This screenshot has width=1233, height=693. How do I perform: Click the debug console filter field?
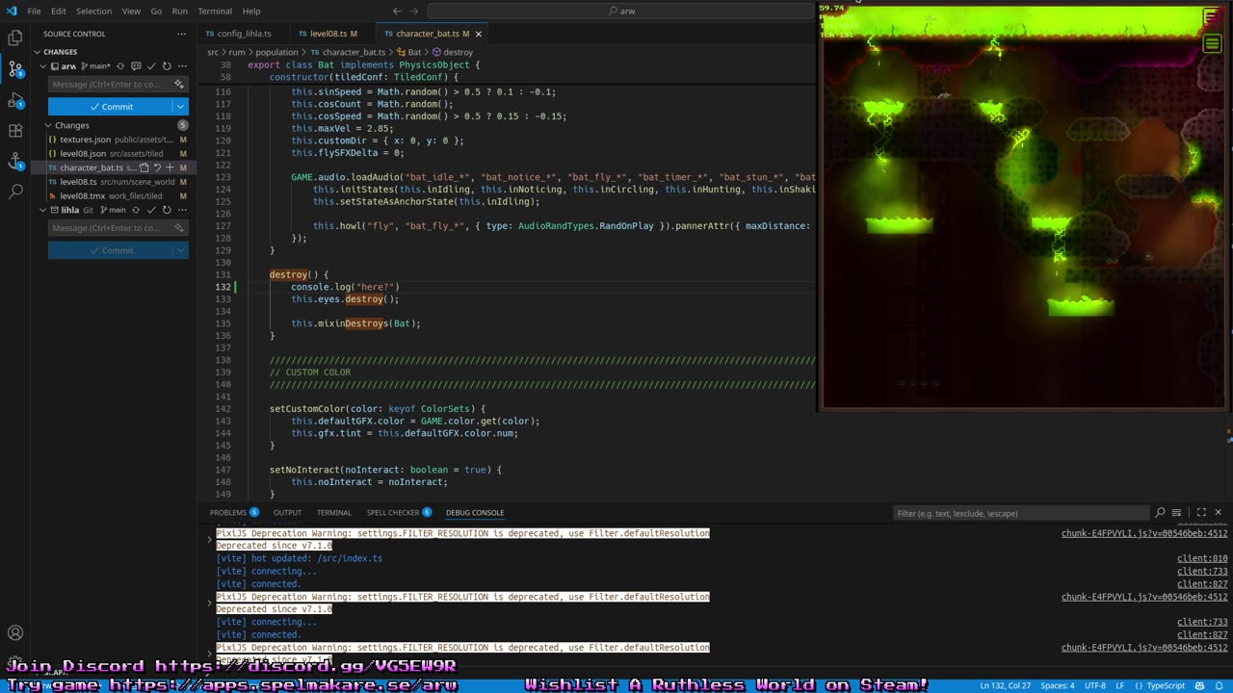click(1021, 513)
